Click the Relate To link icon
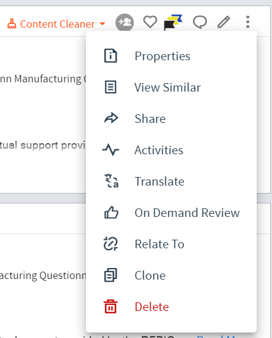Viewport: 272px width, 338px height. [111, 244]
